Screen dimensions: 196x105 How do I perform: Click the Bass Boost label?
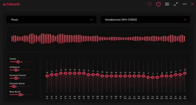[15, 92]
